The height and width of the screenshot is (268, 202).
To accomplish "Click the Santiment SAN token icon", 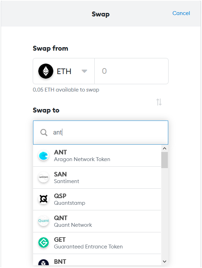I will coord(44,177).
